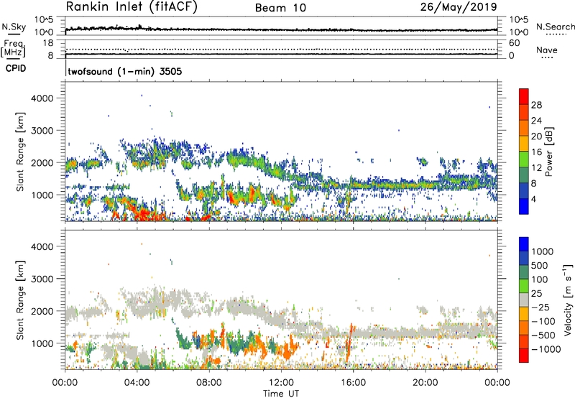This screenshot has width=575, height=398.
Task: Click the velocity panel 'Slant Range [km]' label
Action: [20, 300]
